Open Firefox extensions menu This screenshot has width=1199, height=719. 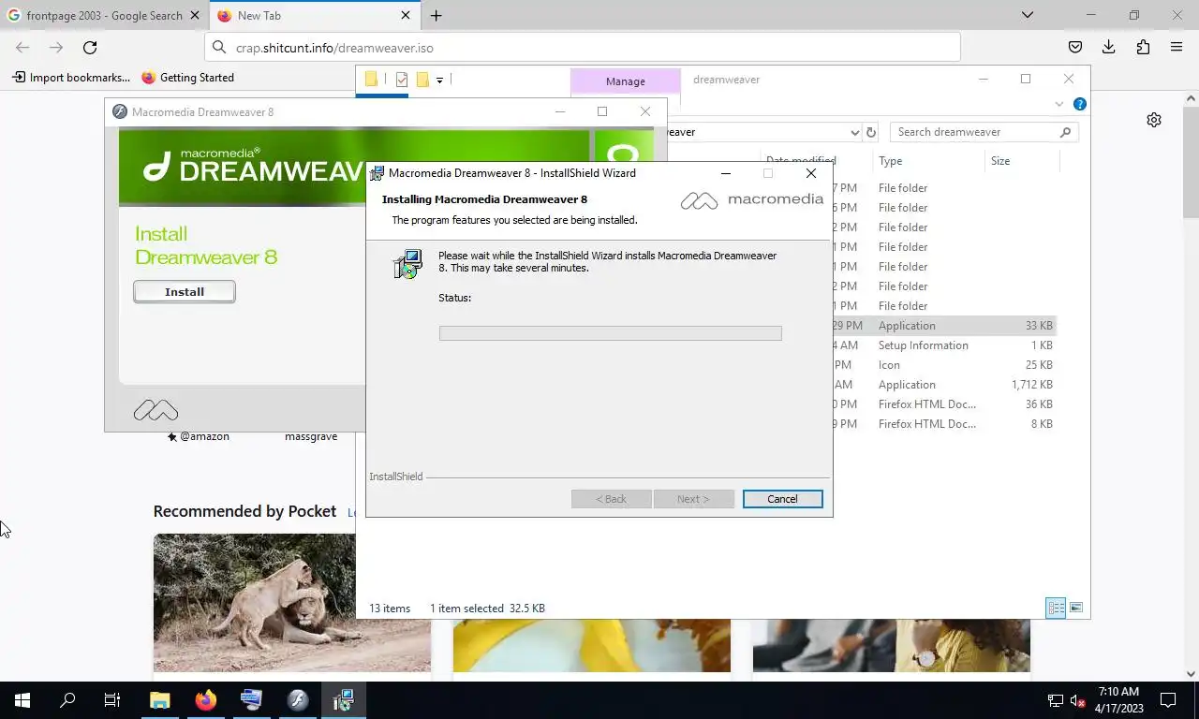[1143, 47]
